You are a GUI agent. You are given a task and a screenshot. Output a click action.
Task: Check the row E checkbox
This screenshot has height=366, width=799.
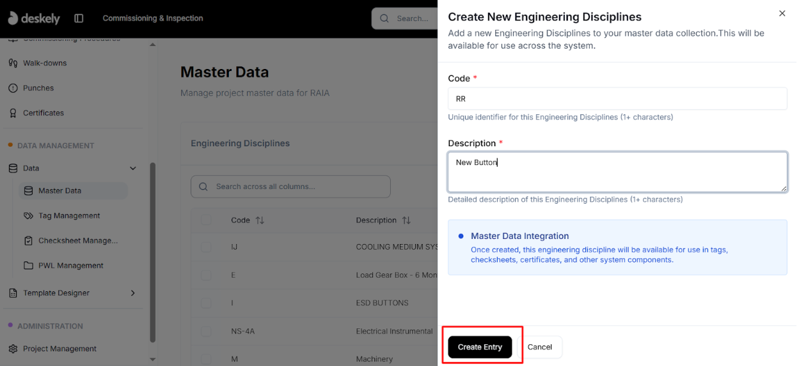[206, 275]
